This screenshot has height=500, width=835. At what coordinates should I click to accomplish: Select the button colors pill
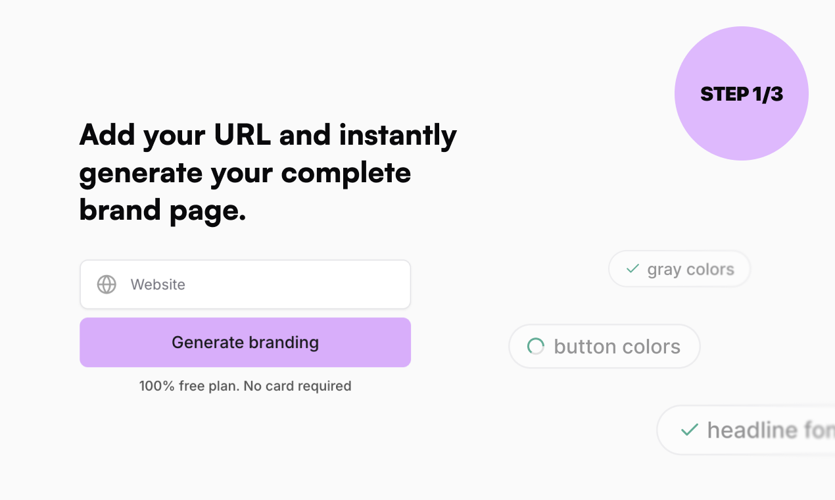(x=604, y=346)
